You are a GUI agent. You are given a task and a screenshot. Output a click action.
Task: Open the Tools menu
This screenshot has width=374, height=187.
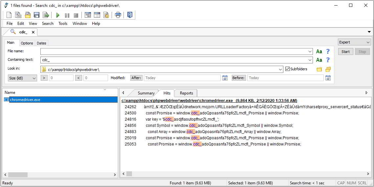pos(63,24)
